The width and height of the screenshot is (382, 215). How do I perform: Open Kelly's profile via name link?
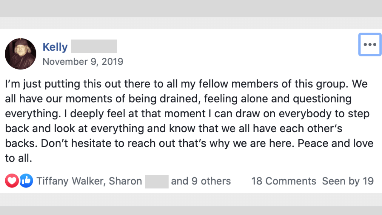pyautogui.click(x=55, y=47)
